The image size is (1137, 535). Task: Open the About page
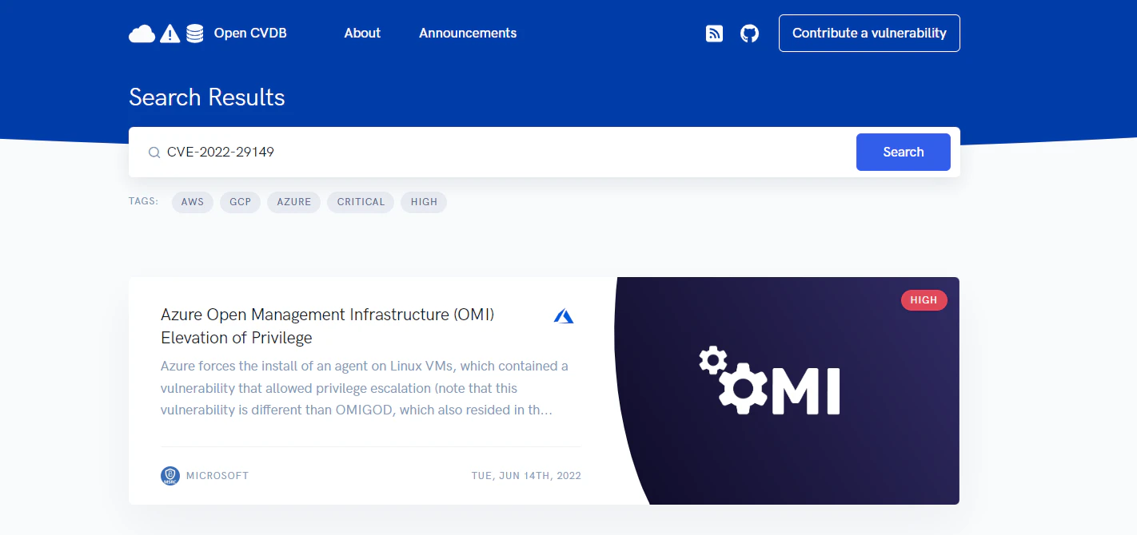362,34
